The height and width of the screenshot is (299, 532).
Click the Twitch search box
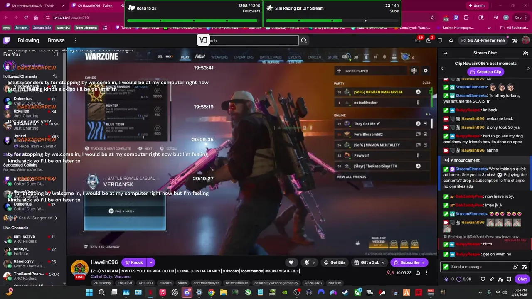[x=254, y=40]
